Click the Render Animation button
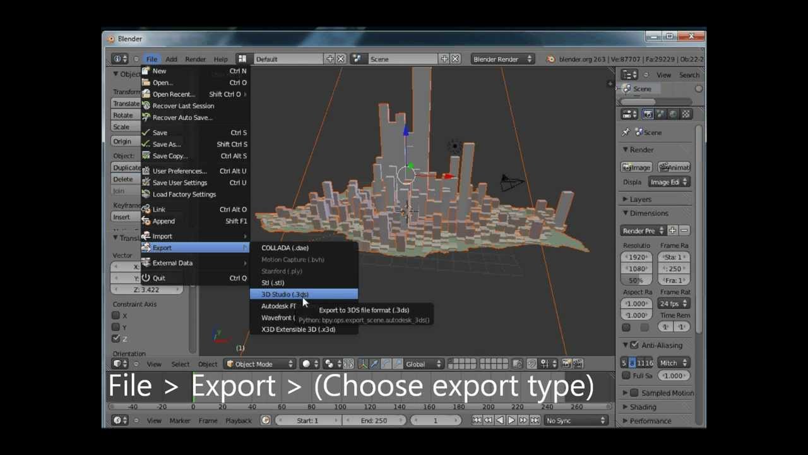 pos(674,167)
